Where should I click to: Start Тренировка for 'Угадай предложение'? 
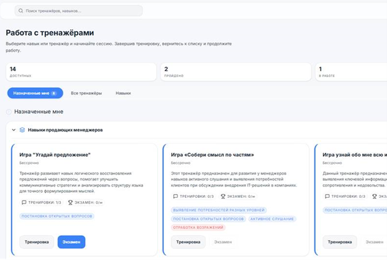pyautogui.click(x=37, y=242)
